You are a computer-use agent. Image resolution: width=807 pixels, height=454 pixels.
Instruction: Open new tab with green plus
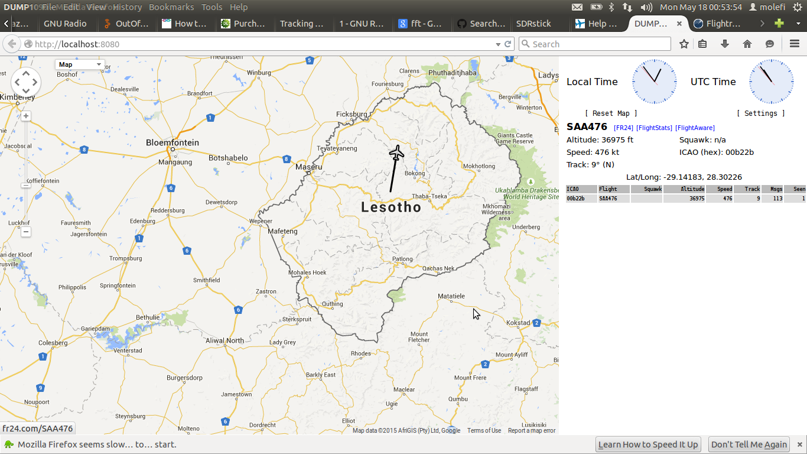tap(779, 24)
